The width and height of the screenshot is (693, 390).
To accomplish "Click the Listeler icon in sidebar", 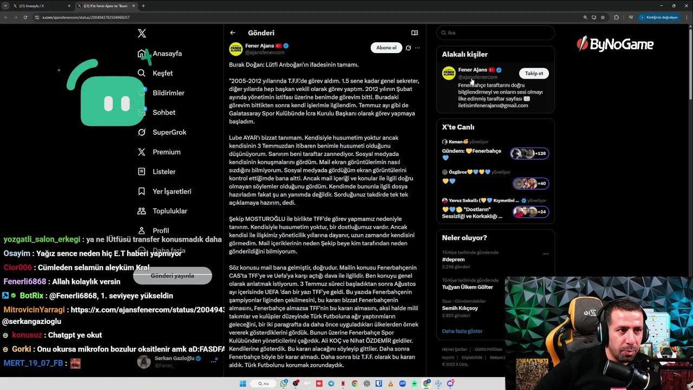I will (141, 172).
